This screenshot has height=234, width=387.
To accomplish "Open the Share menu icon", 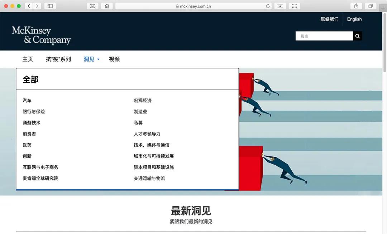I will [356, 6].
